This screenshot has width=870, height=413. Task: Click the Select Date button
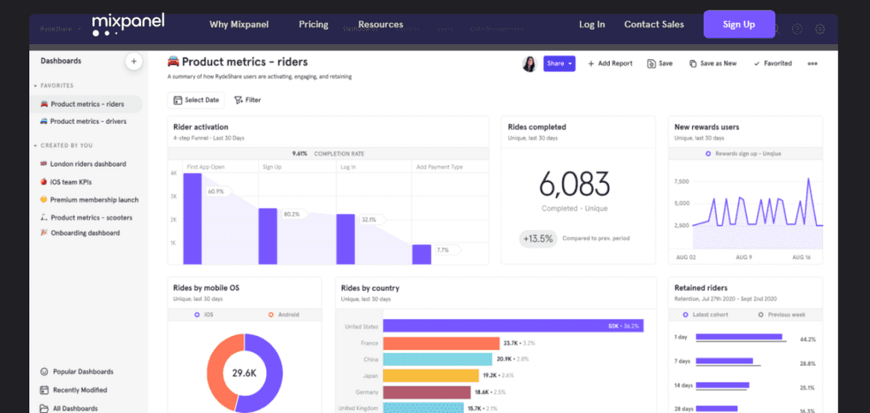pyautogui.click(x=196, y=100)
